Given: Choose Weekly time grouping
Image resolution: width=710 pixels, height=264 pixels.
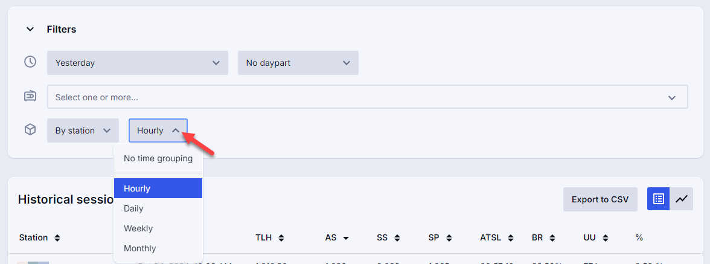Looking at the screenshot, I should pos(138,228).
